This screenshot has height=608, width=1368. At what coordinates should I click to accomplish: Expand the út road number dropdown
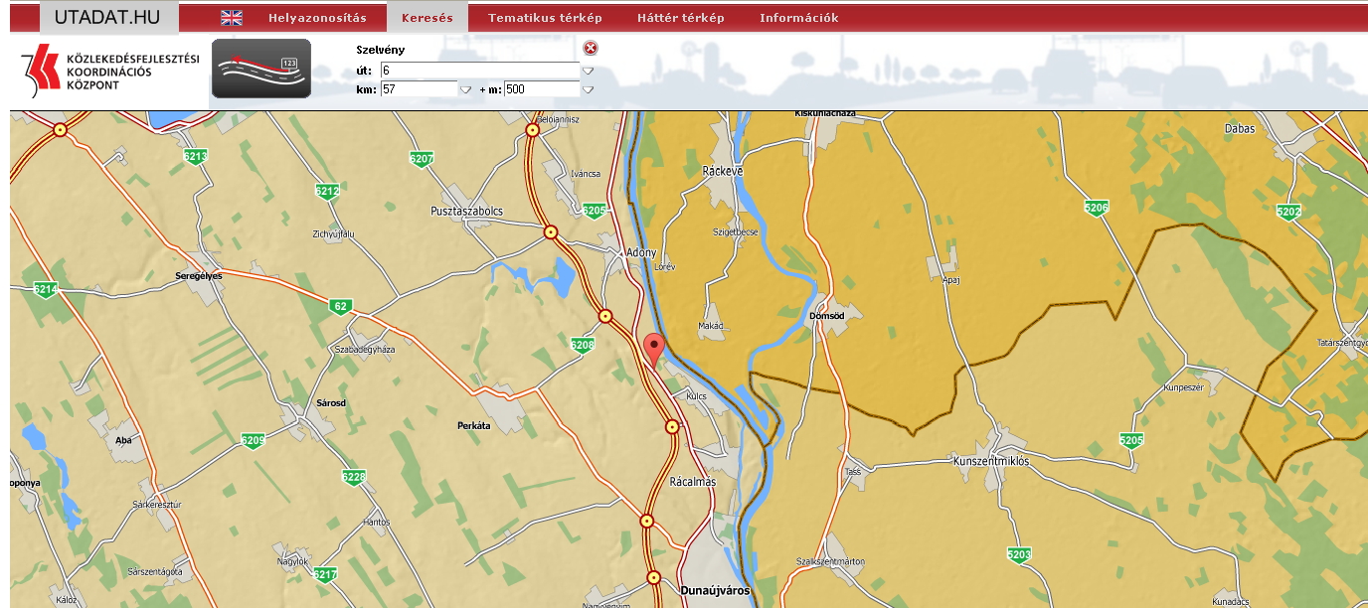pos(588,71)
